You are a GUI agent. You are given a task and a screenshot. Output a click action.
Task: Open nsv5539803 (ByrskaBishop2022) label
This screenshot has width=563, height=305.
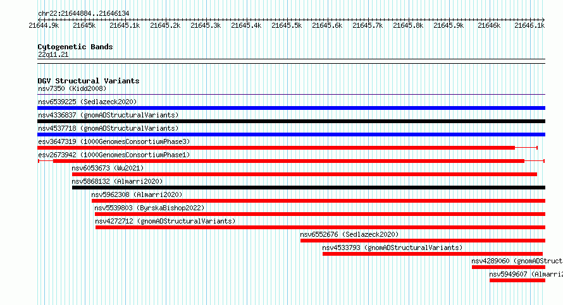(149, 208)
